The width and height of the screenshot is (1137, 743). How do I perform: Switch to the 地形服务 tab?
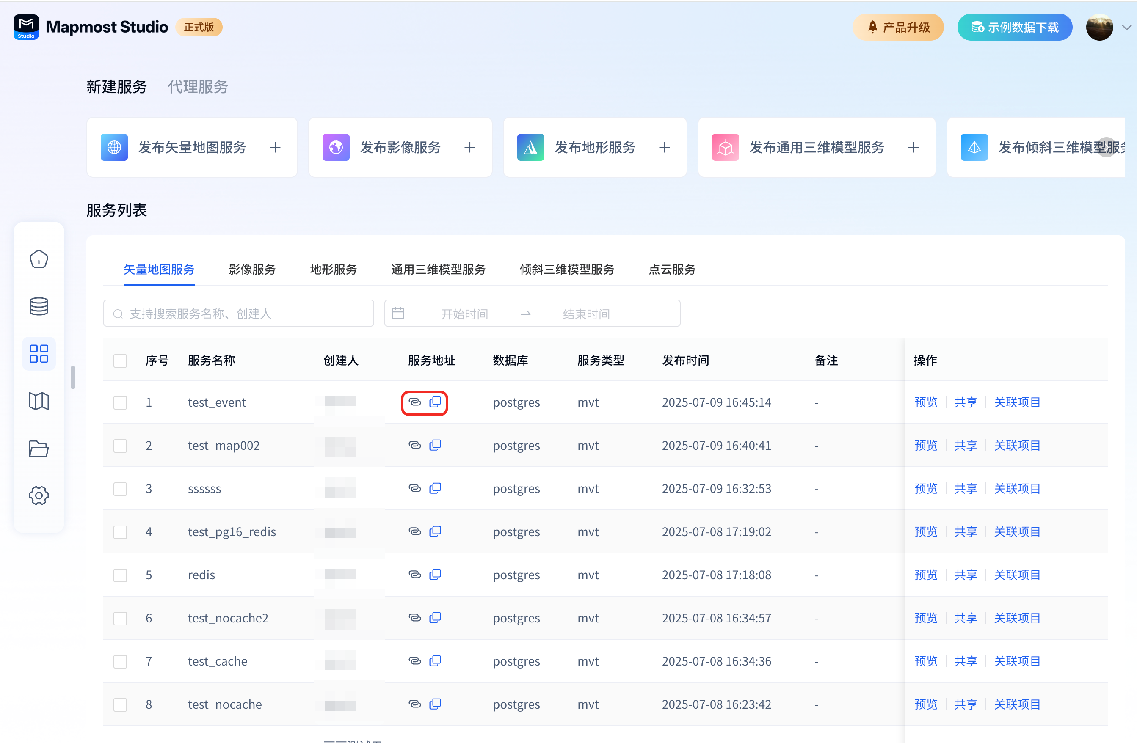(334, 270)
